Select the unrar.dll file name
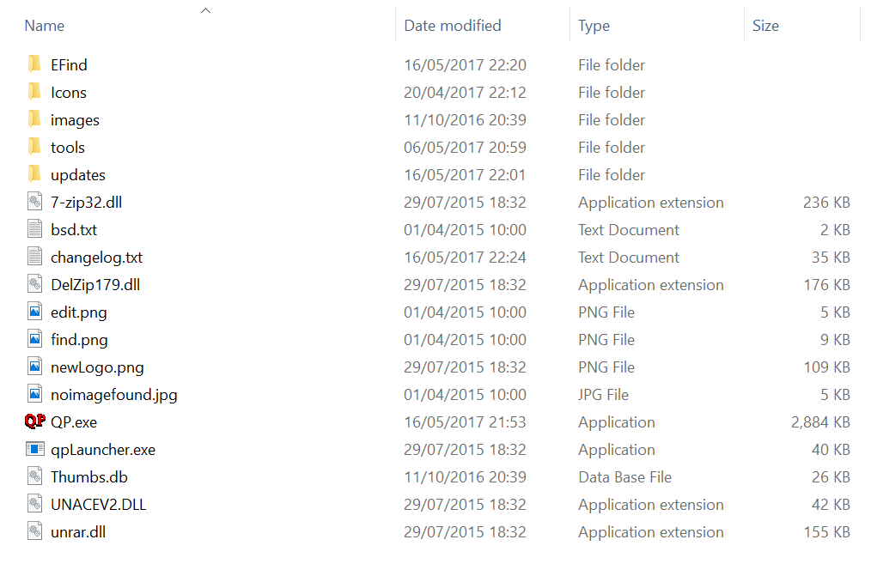 pos(77,532)
